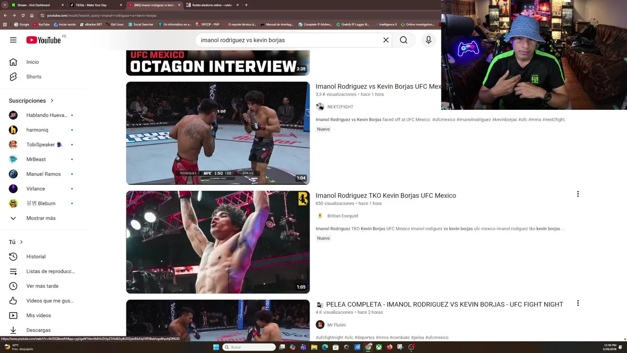Open the Kali Linux bookmark
627x353 pixels.
pyautogui.click(x=115, y=24)
